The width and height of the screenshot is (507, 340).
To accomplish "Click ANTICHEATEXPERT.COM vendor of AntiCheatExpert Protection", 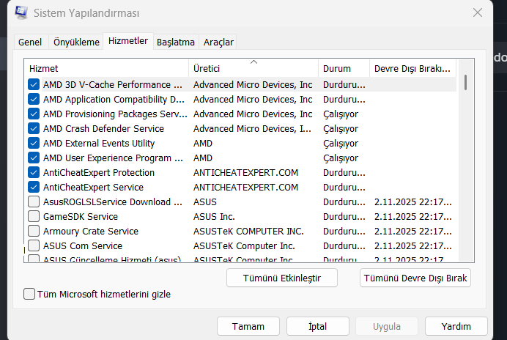I will [x=245, y=172].
